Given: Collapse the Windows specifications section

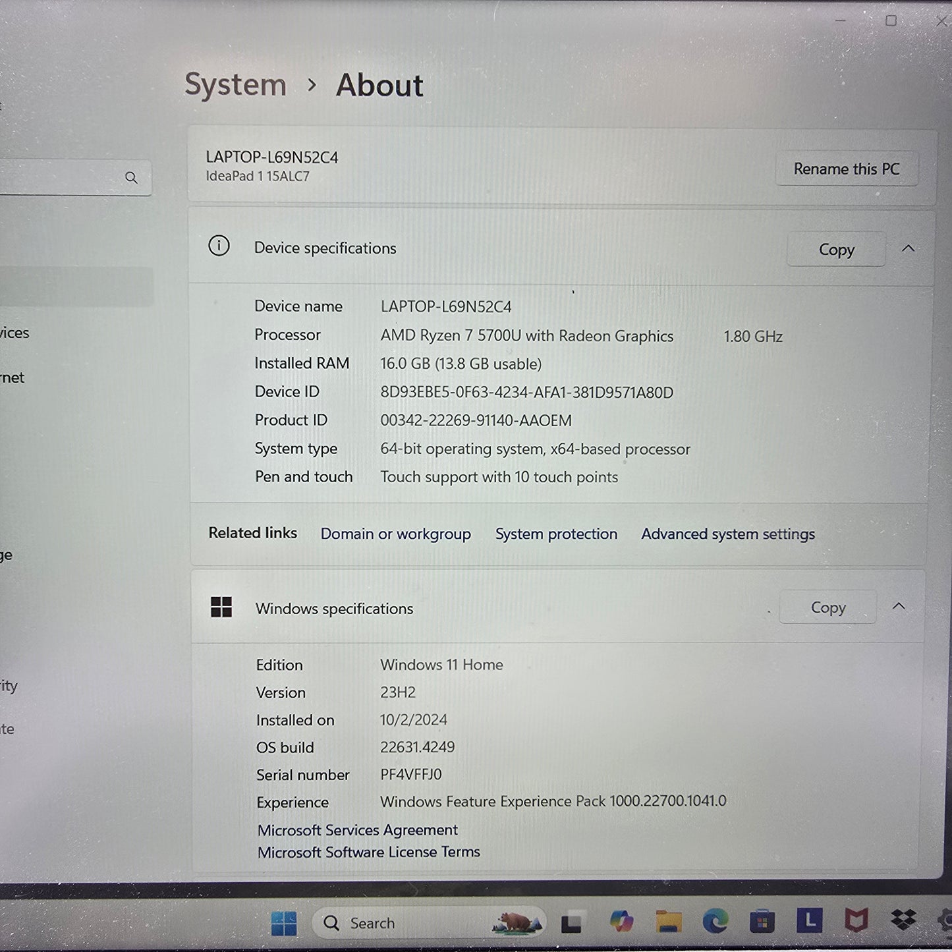Looking at the screenshot, I should tap(899, 606).
